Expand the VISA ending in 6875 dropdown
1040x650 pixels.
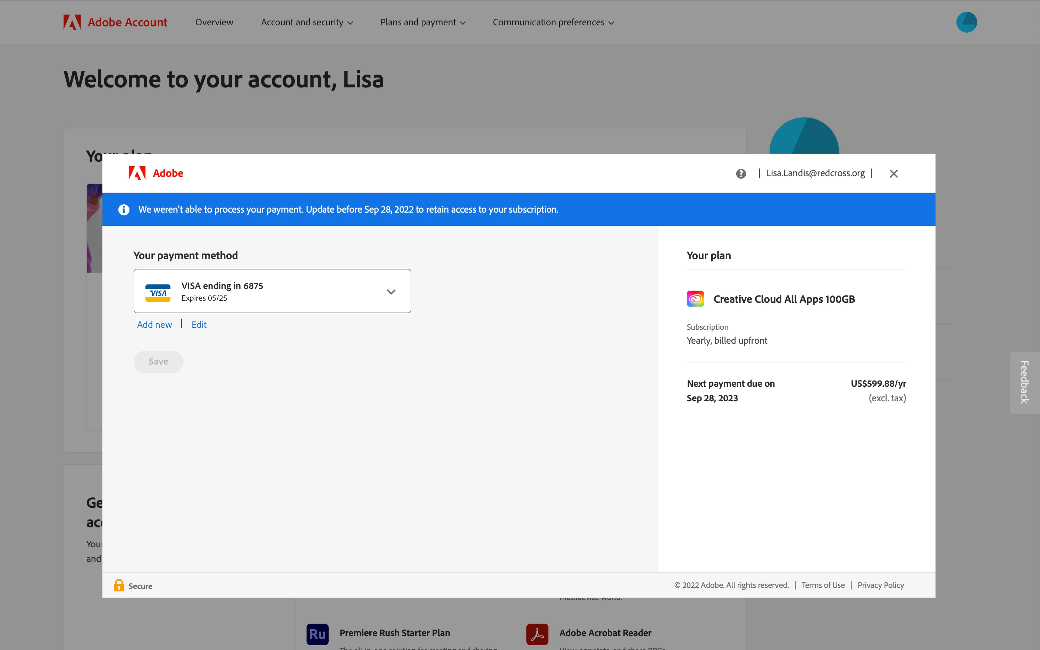point(391,291)
